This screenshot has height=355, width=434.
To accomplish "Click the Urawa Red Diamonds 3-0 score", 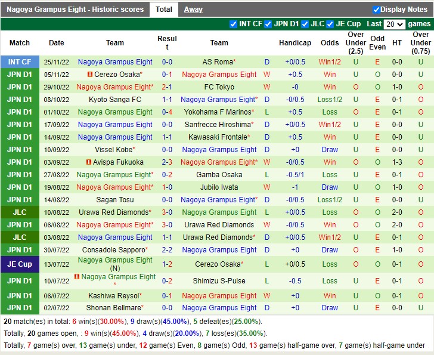I will [167, 212].
